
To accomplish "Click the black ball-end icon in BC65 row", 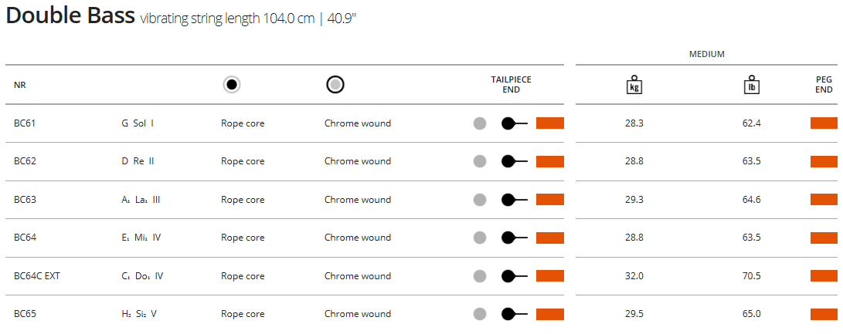I will click(x=509, y=314).
